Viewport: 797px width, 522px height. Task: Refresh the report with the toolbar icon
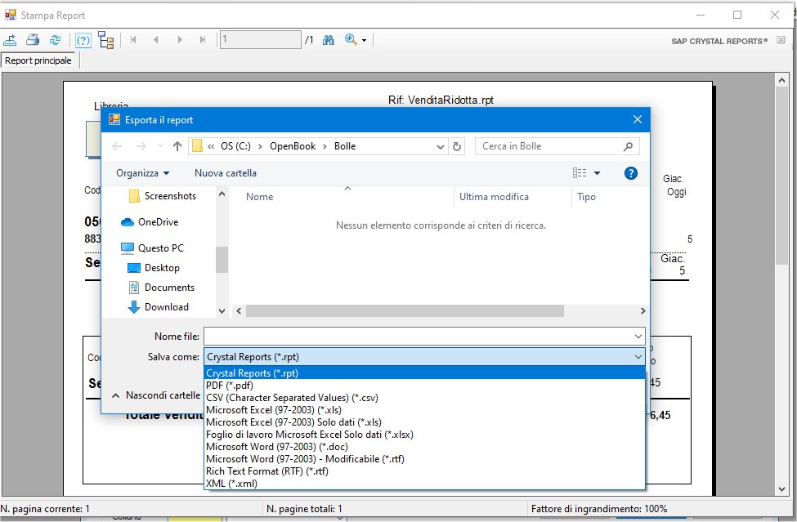[55, 39]
